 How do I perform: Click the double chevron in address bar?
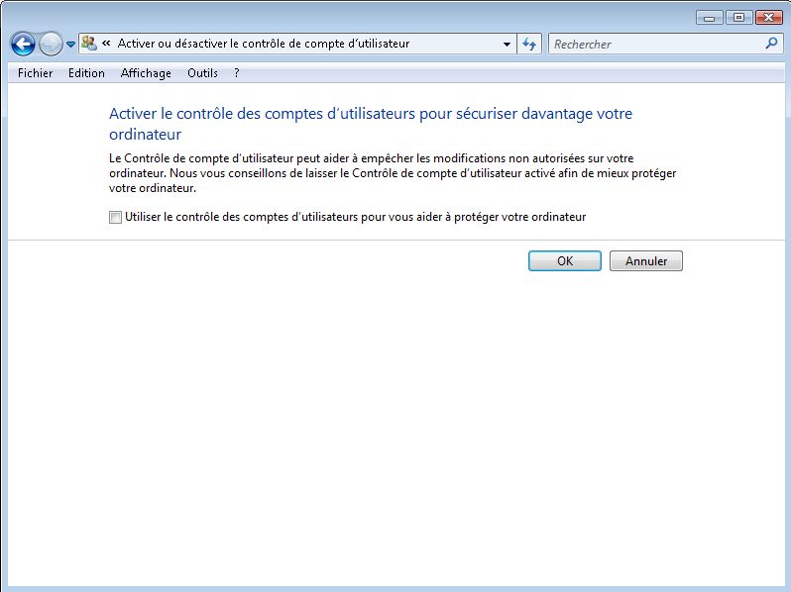pyautogui.click(x=106, y=44)
